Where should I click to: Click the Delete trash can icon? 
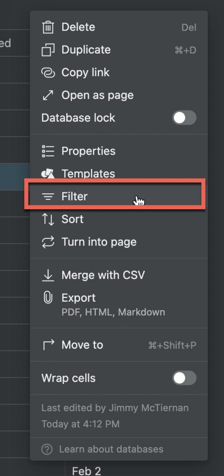(48, 27)
